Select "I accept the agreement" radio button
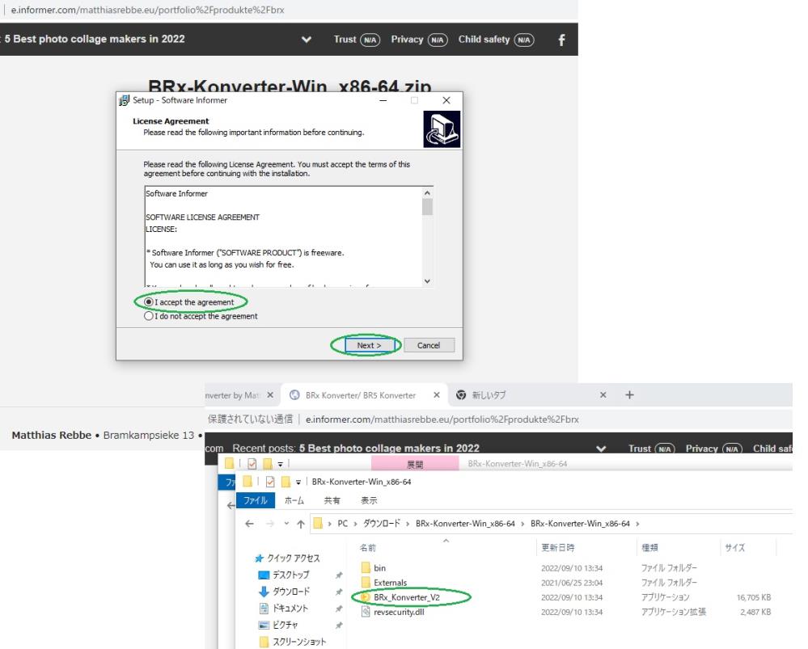 148,301
